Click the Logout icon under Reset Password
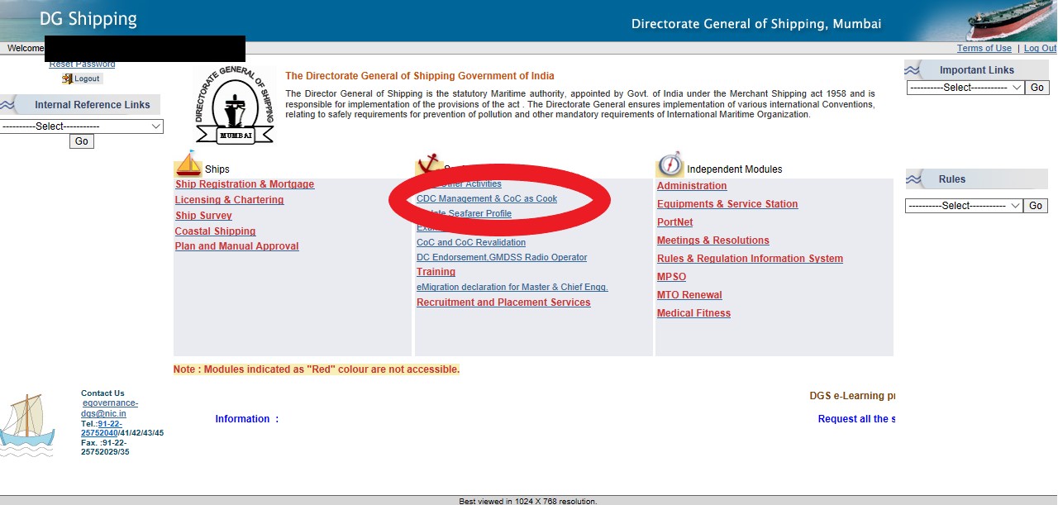This screenshot has height=505, width=1058. [82, 79]
